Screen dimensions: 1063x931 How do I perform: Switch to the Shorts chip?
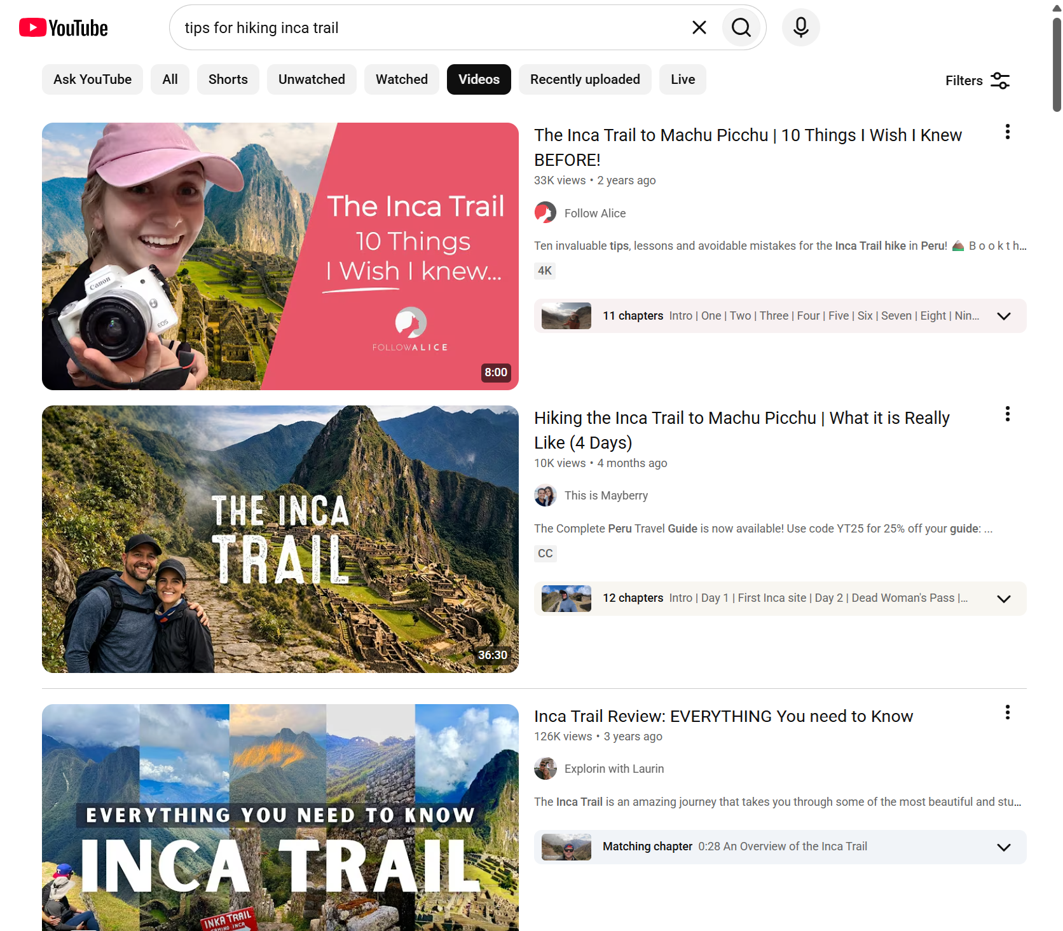(228, 79)
